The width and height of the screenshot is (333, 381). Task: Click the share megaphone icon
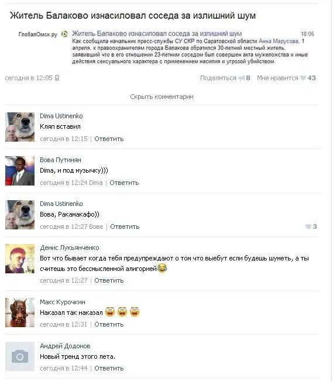[241, 78]
